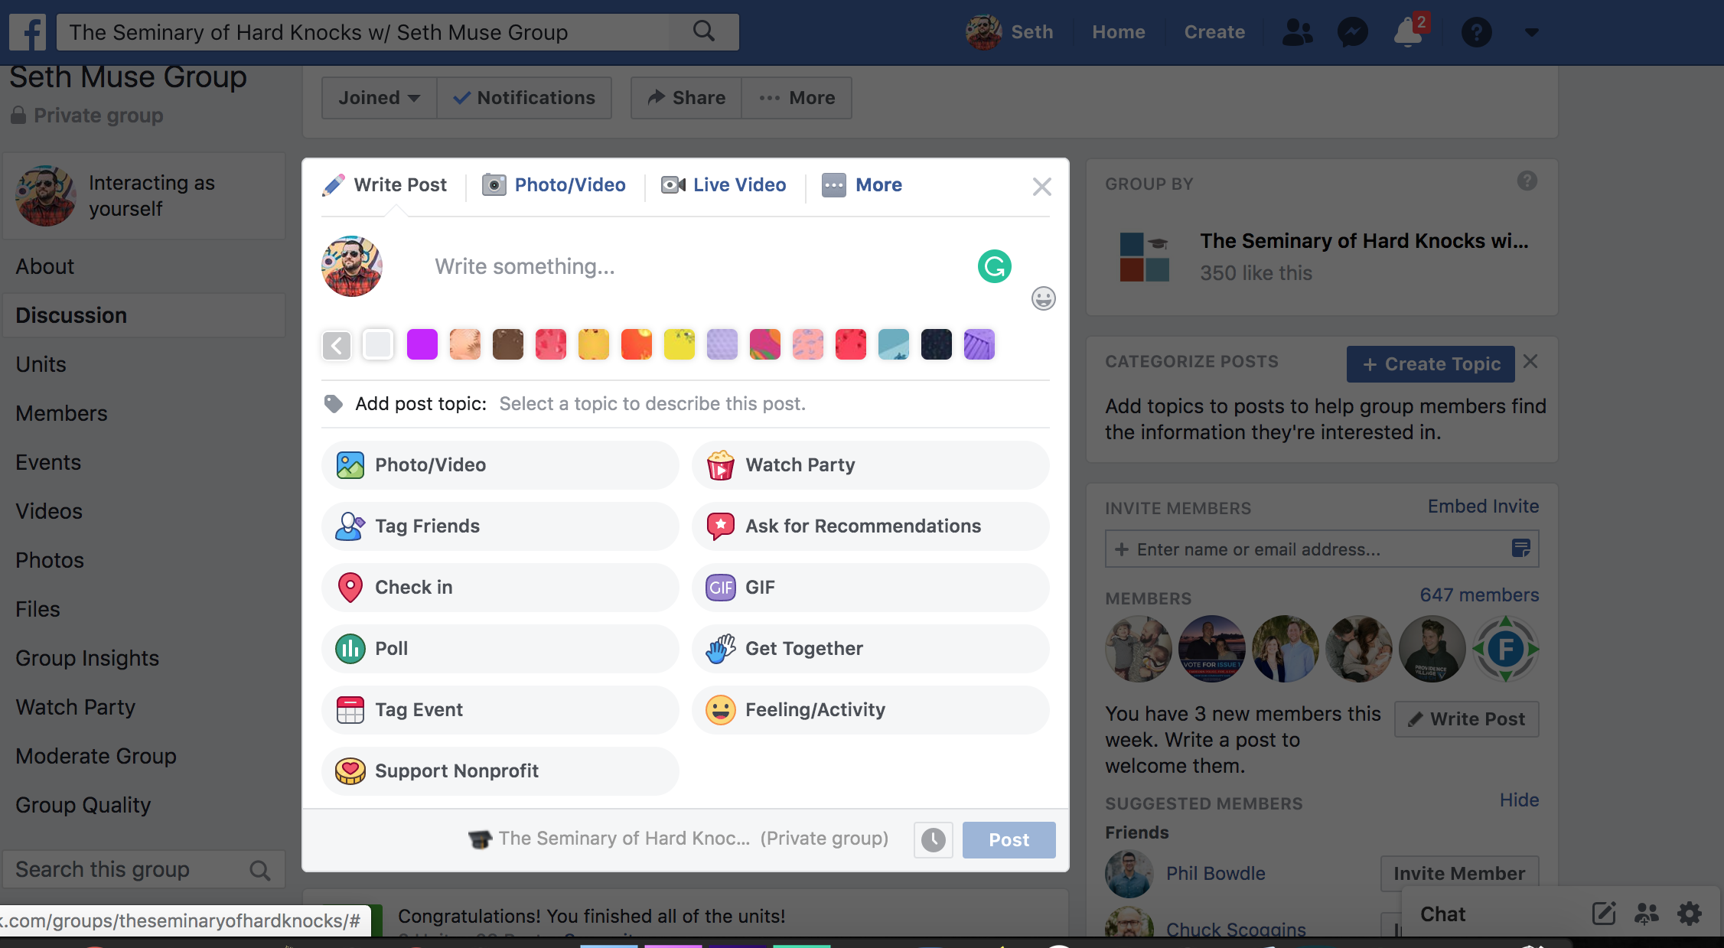
Task: Open the Messenger icon
Action: coord(1352,32)
